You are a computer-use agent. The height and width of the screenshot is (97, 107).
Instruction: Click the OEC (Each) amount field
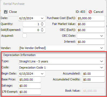[x=91, y=30]
